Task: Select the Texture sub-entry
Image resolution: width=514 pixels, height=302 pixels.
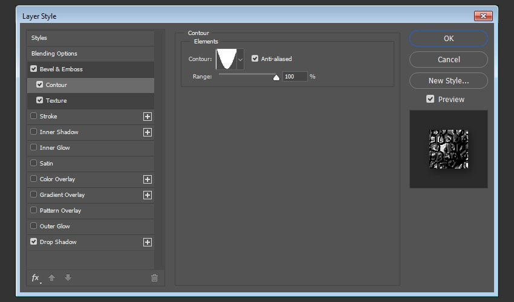Action: click(56, 100)
